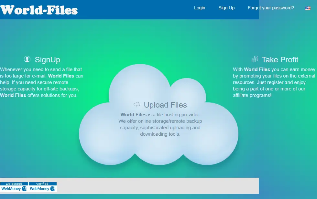Click the verified WebMoney badge
The width and height of the screenshot is (317, 199).
(43, 187)
